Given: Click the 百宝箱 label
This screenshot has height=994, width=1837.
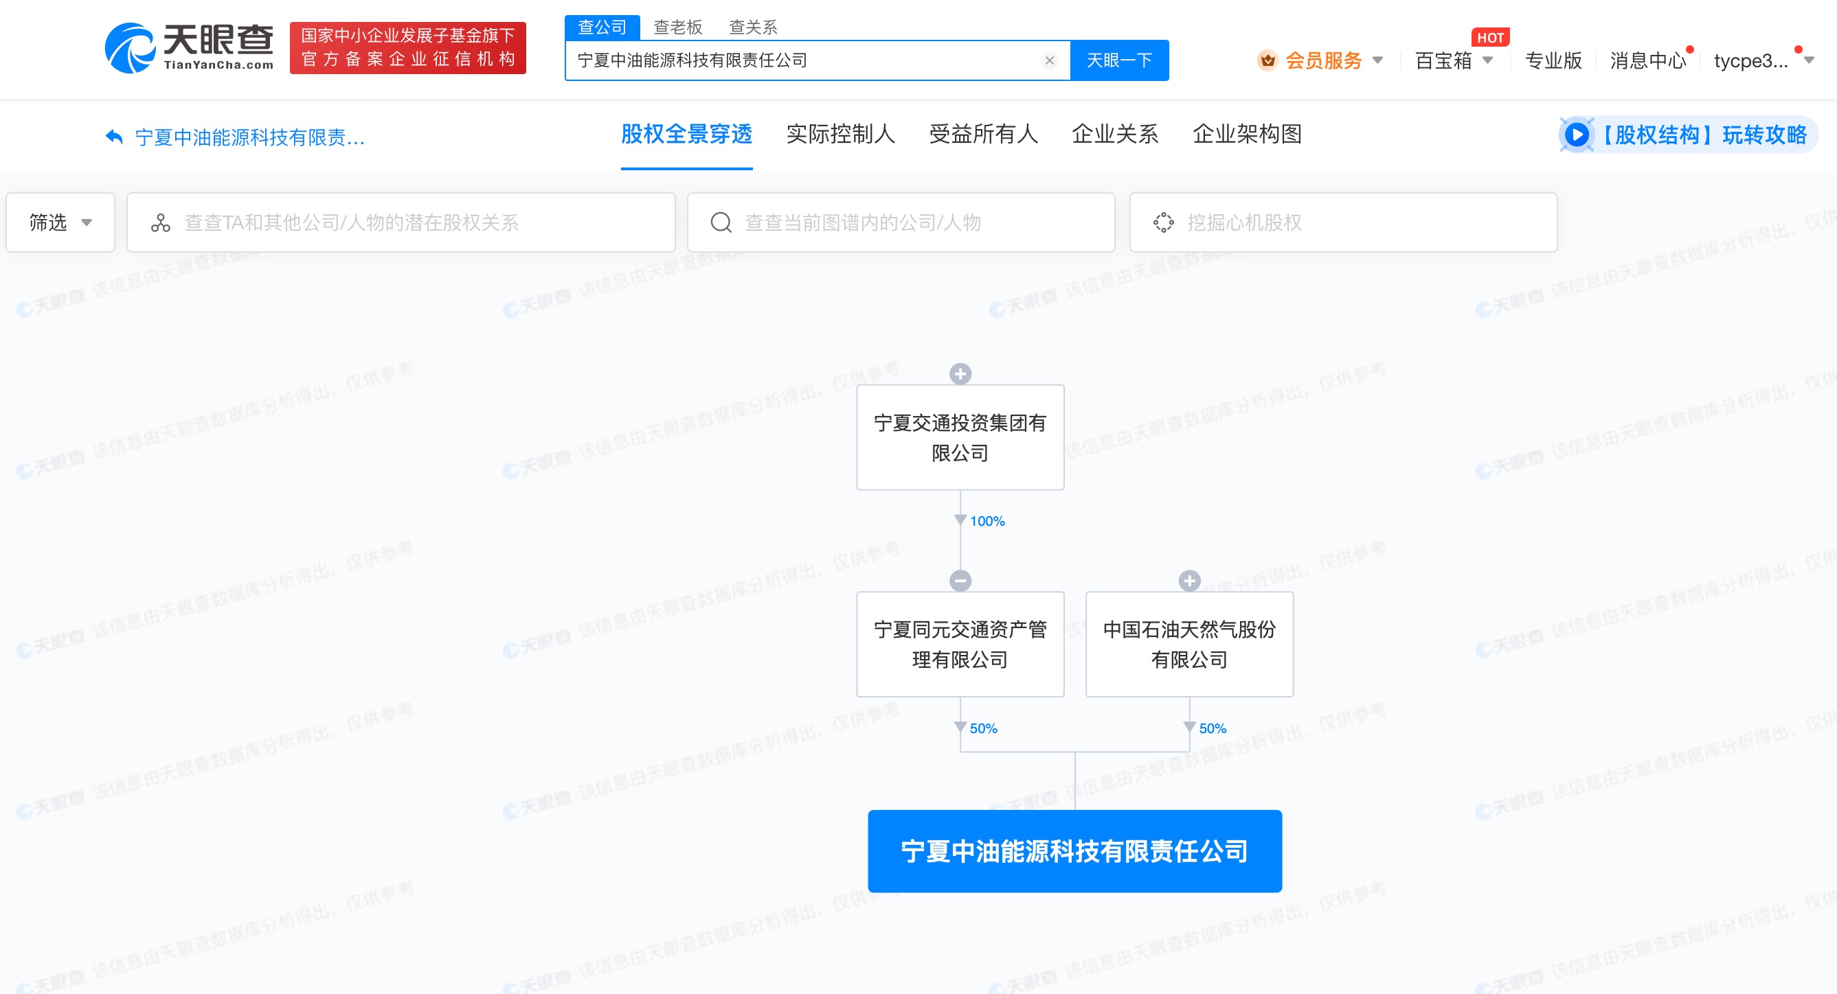Looking at the screenshot, I should [1443, 60].
